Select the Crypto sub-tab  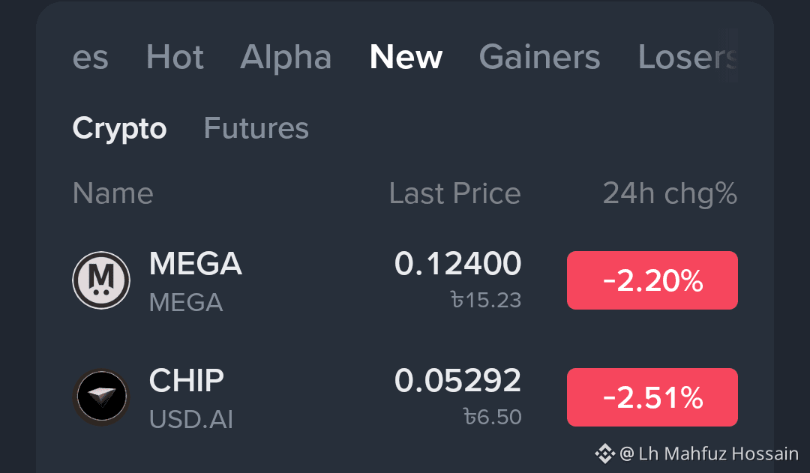[x=119, y=128]
